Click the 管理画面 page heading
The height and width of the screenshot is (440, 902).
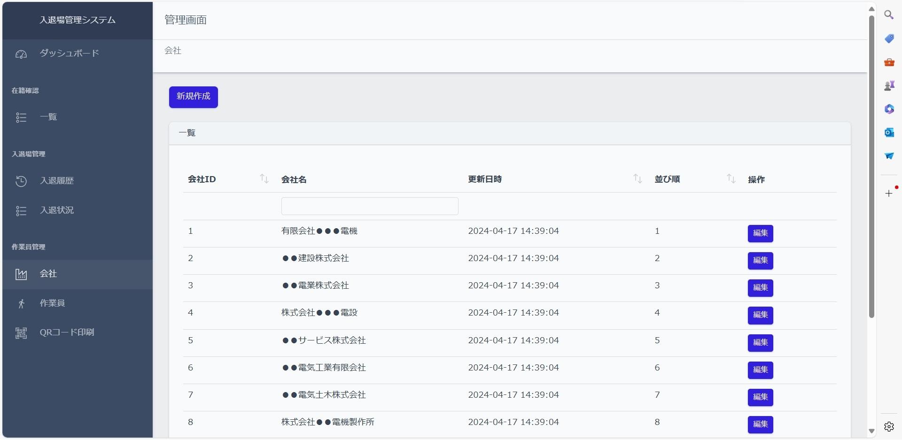[x=186, y=20]
